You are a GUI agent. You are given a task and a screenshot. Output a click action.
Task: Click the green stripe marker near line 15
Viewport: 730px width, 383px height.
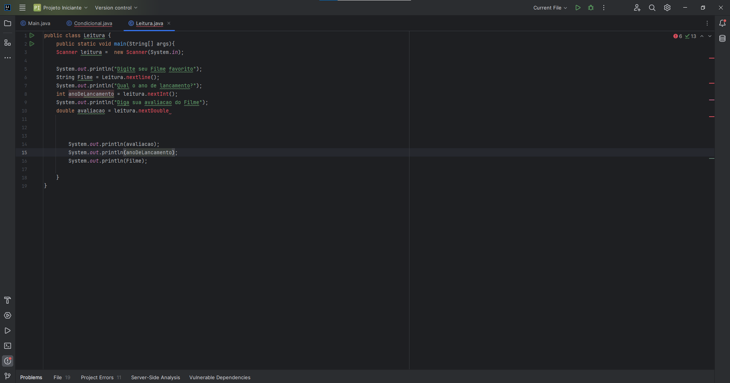(712, 158)
